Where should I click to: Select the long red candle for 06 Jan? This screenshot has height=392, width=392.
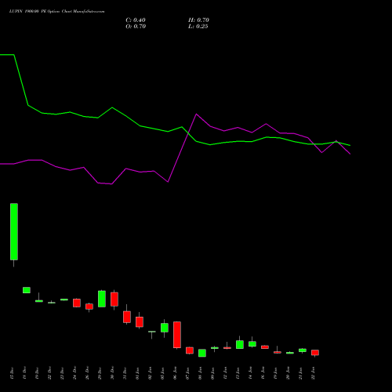pos(177,335)
